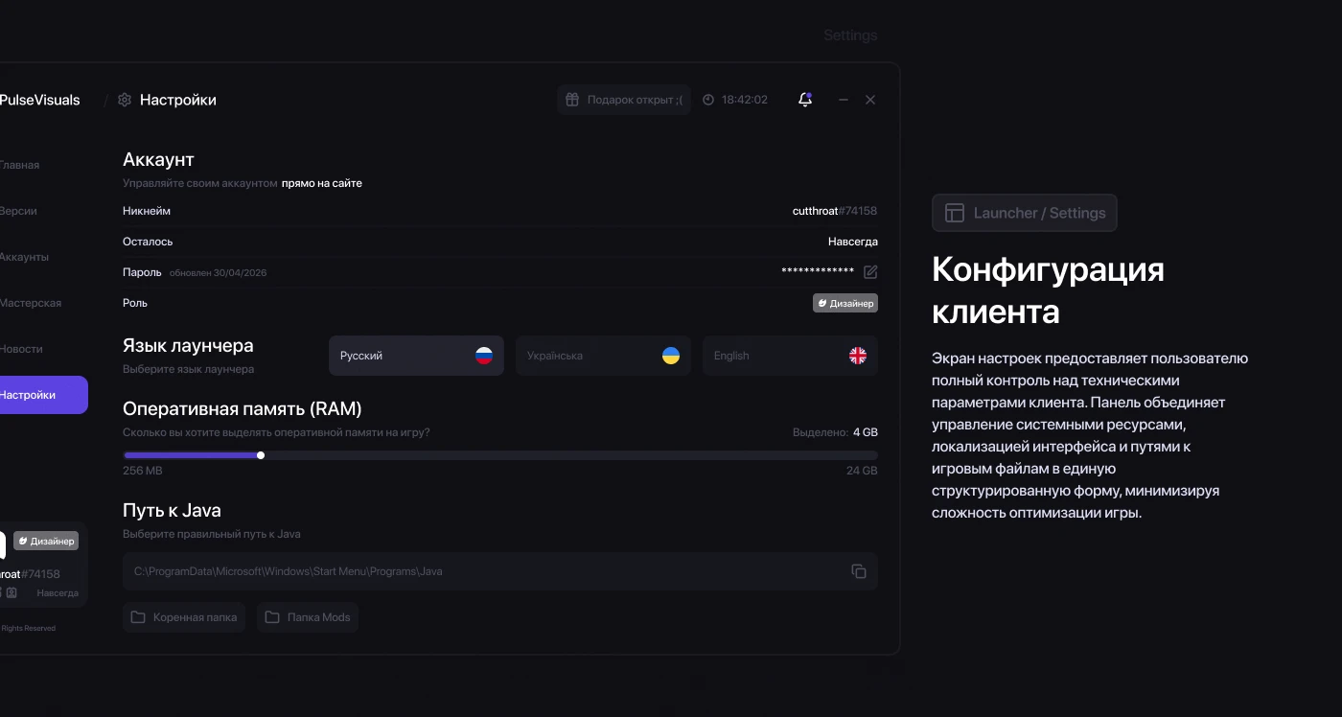Click the Дизайнер badge in sidebar profile card

46,541
